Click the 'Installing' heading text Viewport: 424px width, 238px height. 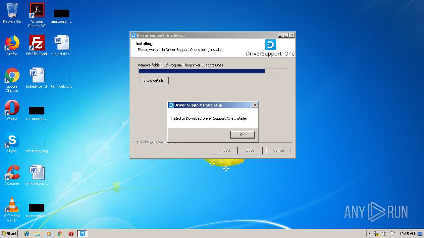(144, 44)
